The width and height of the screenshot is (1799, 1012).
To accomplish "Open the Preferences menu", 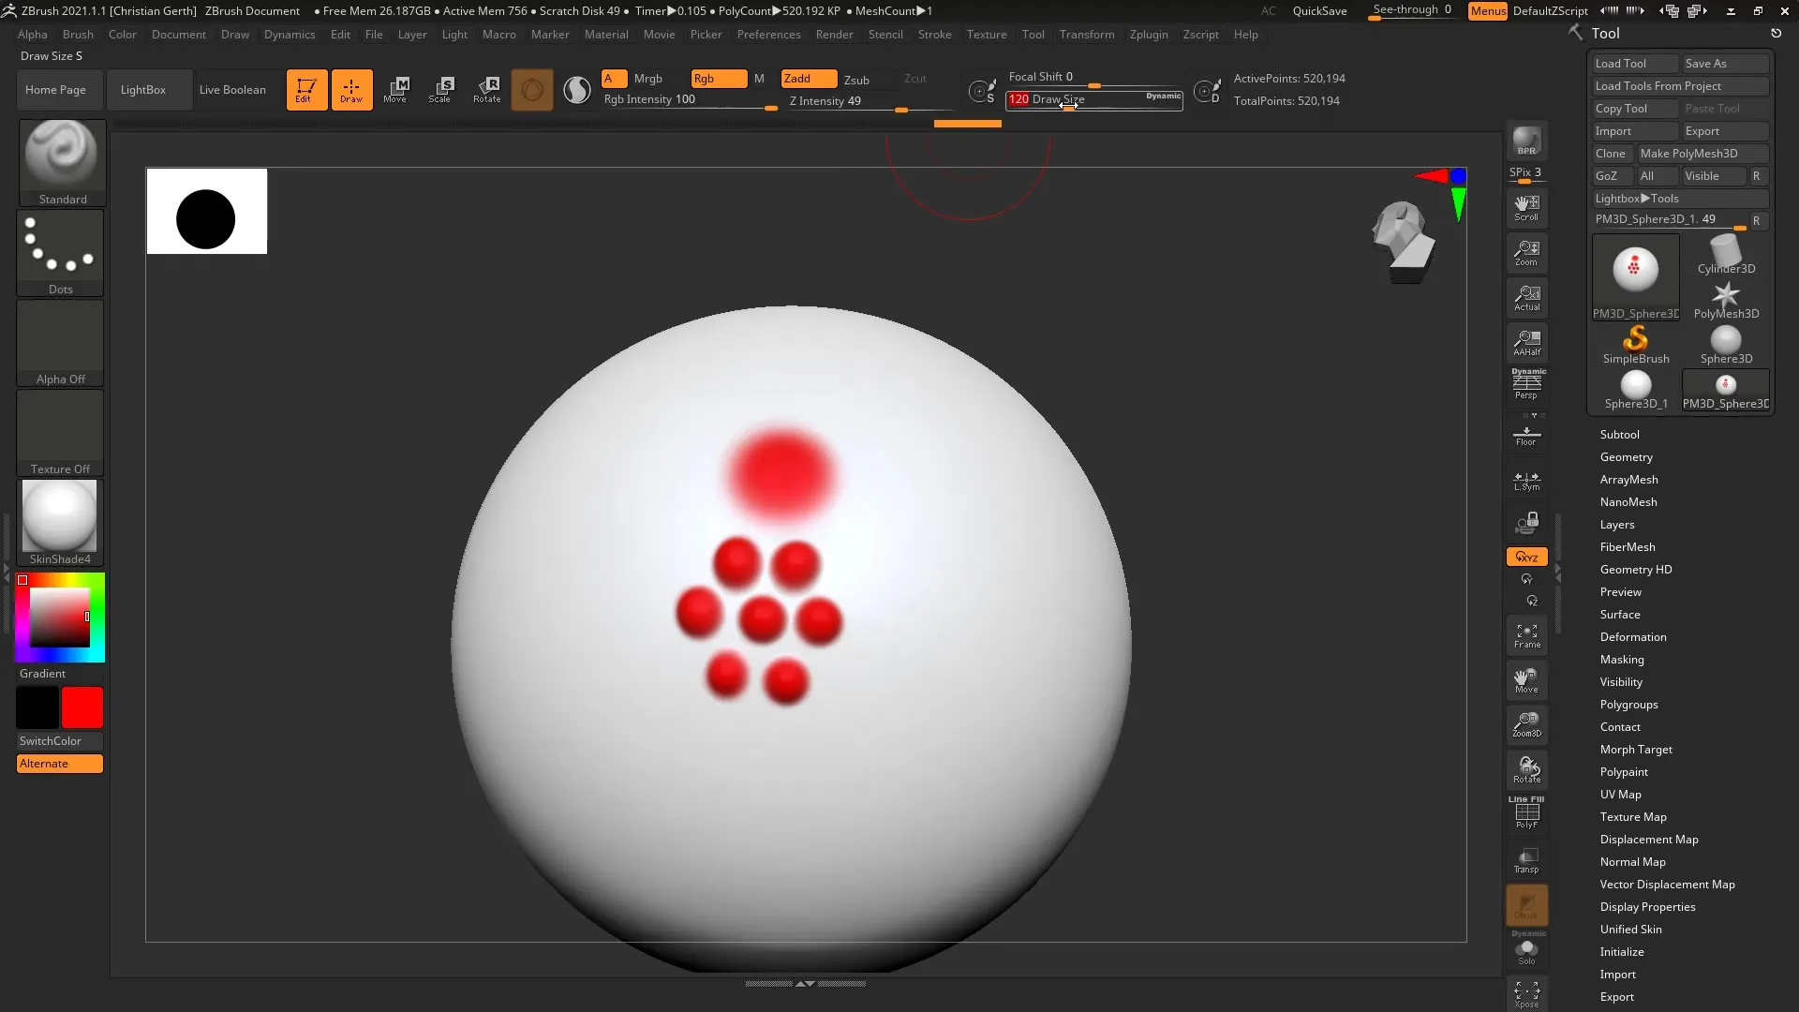I will 768,35.
